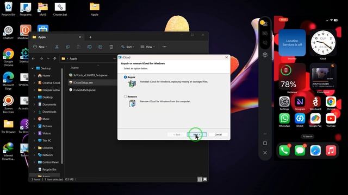Click the phone home screen Search pill
348x195 pixels.
[x=307, y=136]
